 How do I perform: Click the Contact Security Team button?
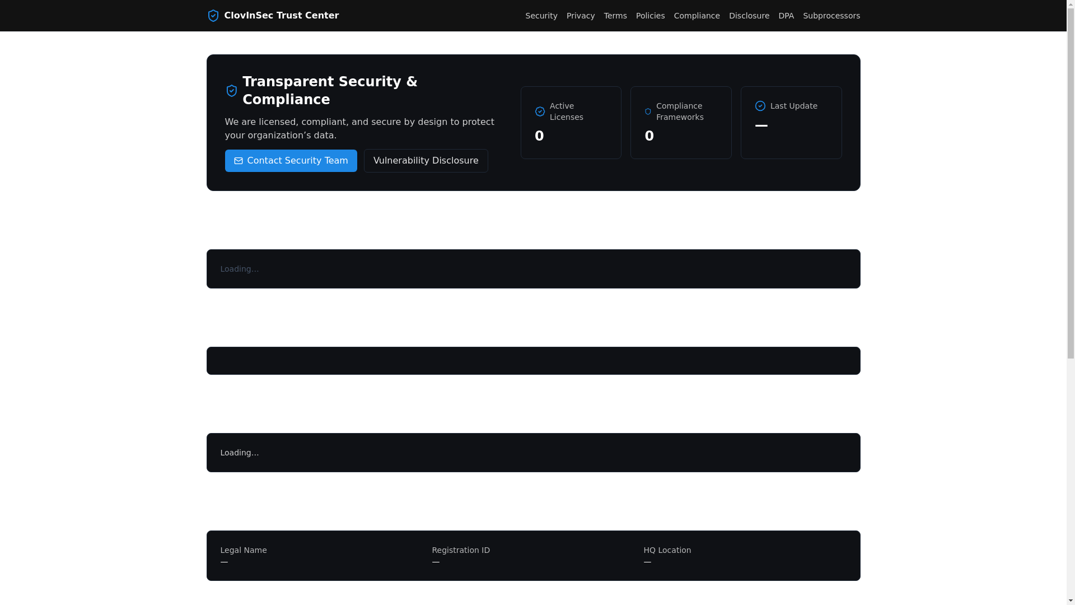[291, 161]
